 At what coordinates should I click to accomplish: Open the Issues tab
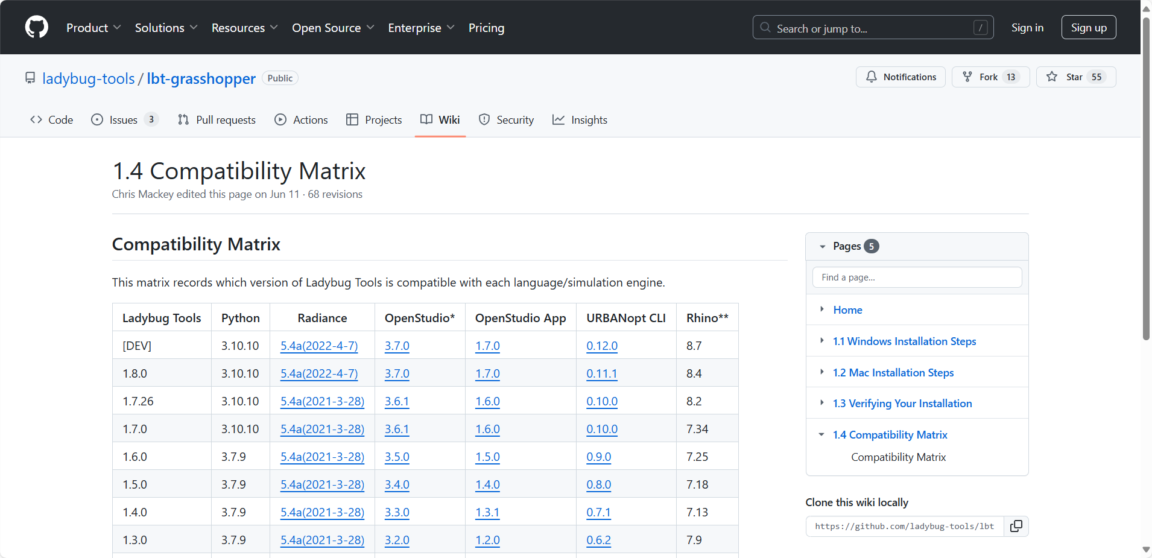[x=124, y=119]
